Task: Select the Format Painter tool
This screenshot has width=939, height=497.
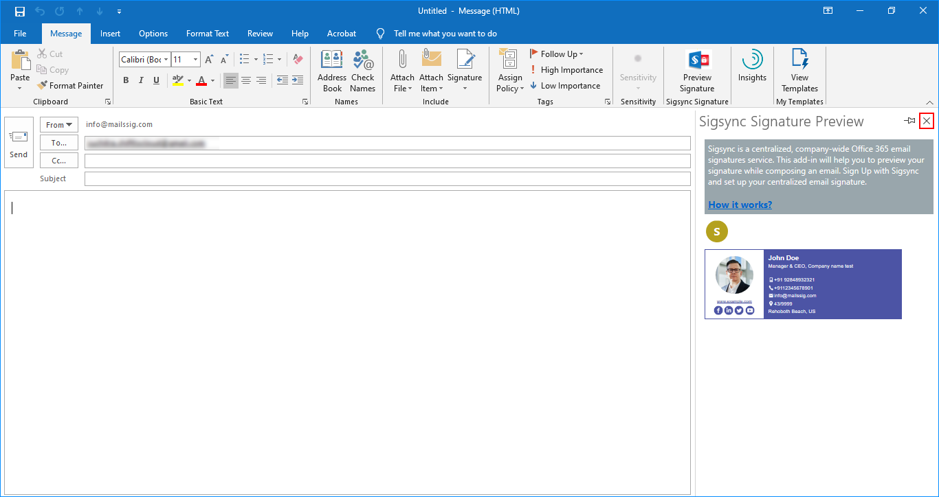Action: 70,86
